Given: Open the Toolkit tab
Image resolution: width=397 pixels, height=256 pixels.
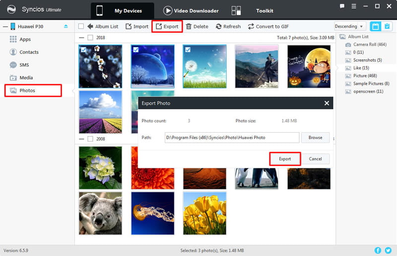Looking at the screenshot, I should [265, 10].
